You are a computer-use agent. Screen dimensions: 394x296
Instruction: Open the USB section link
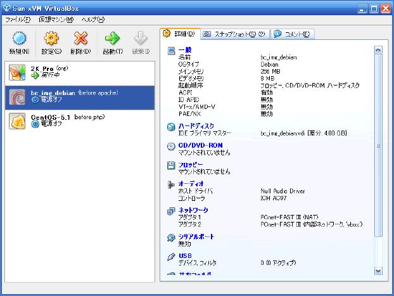click(185, 256)
